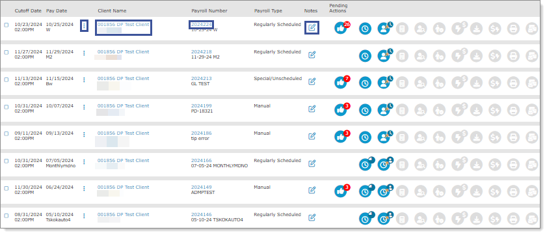
Task: Open payroll number 2024218 link
Action: [x=201, y=51]
